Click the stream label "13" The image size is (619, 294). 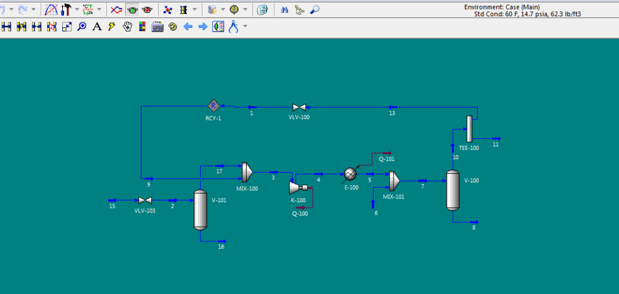(x=392, y=113)
